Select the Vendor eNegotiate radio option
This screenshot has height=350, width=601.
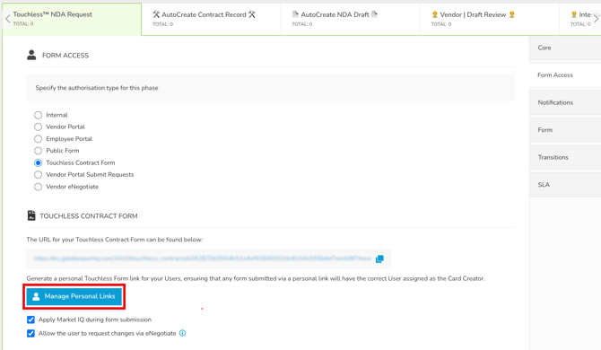38,187
